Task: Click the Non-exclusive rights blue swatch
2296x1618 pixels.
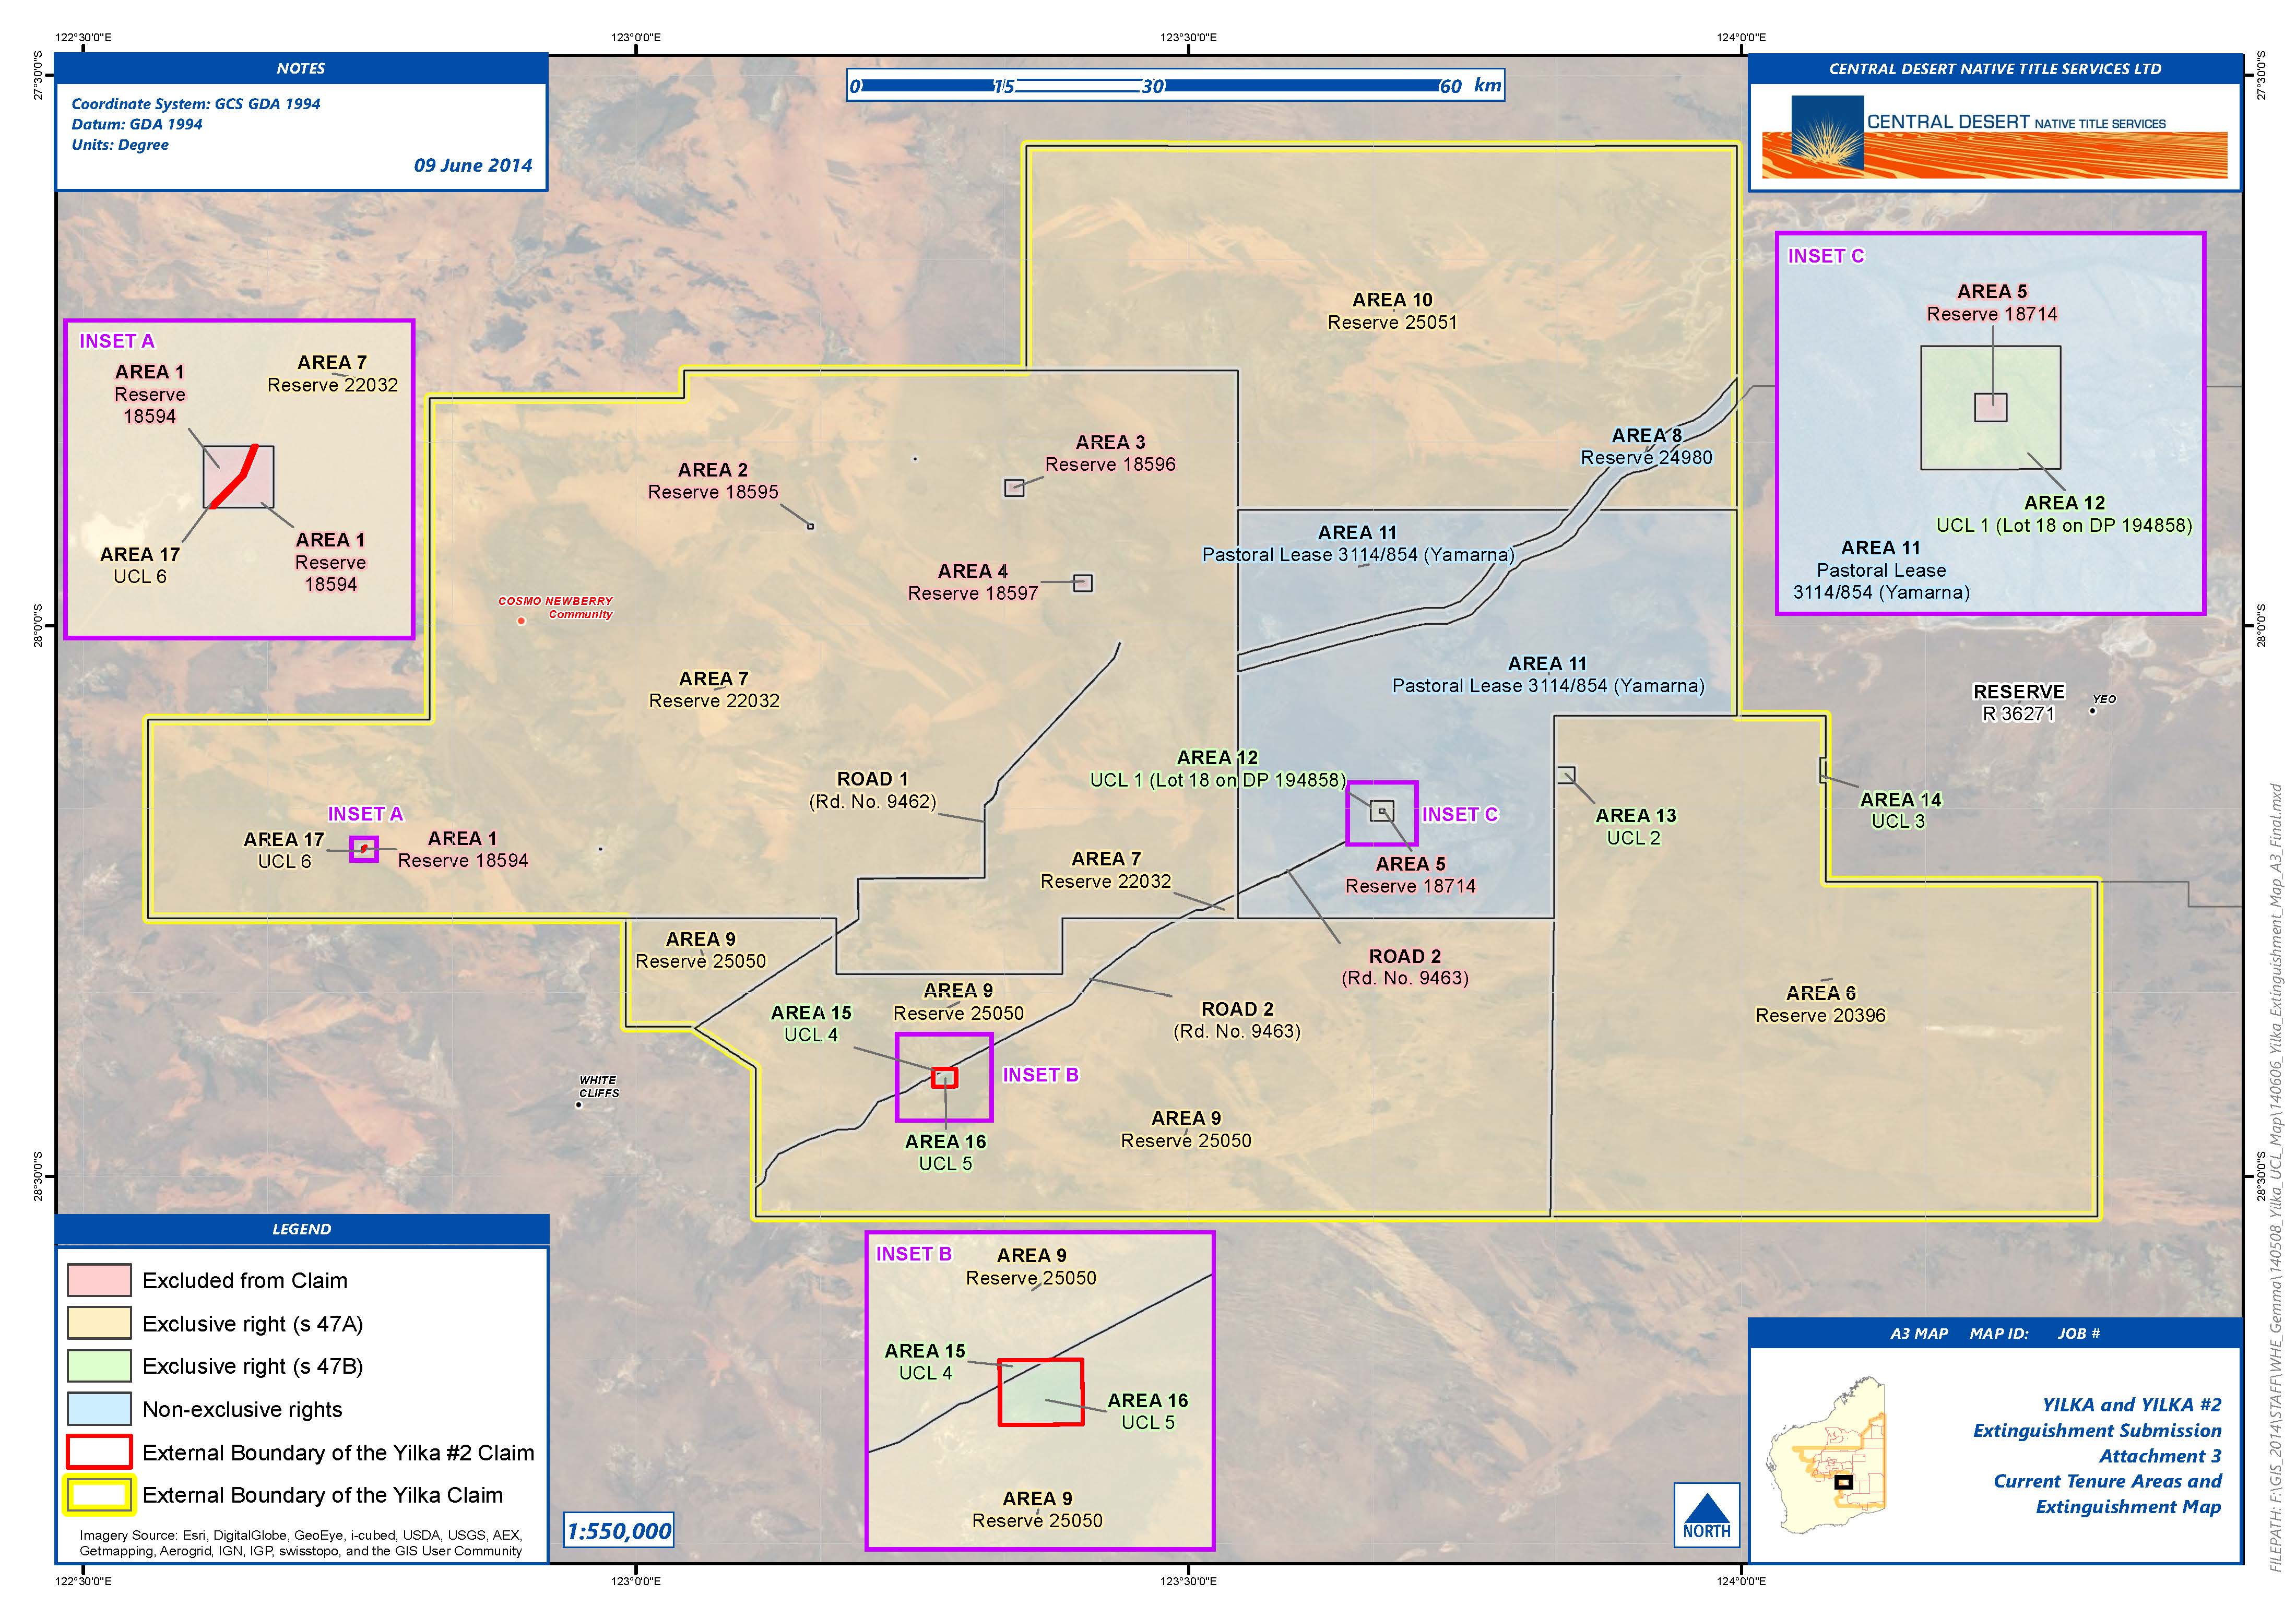Action: point(99,1409)
